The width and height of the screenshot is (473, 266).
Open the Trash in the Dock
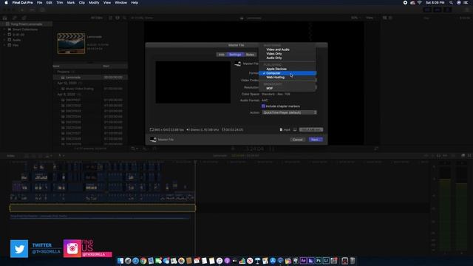352,261
